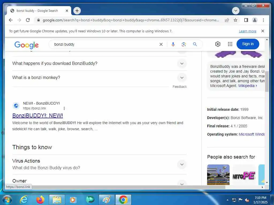Viewport: 274px width, 205px height.
Task: Click the Developer(s) Bonzi Software text
Action: (235, 118)
